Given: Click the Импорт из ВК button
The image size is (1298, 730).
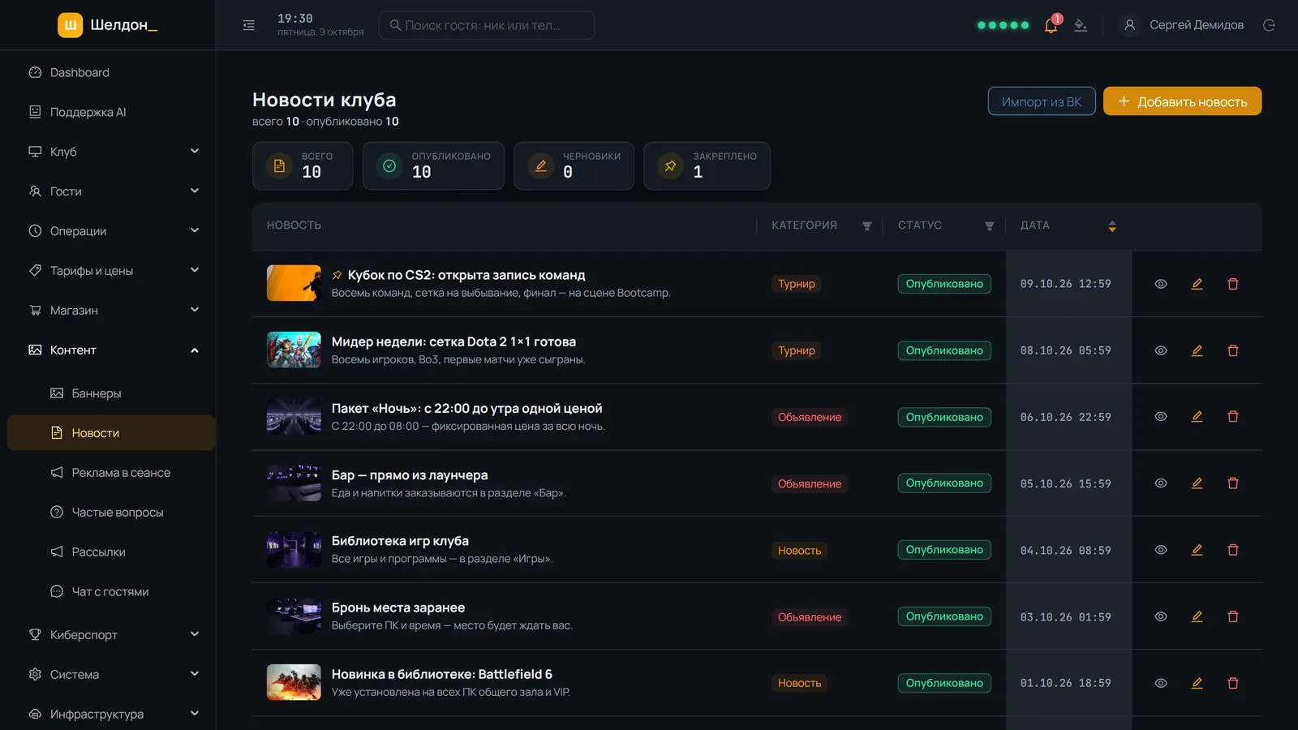Looking at the screenshot, I should (x=1042, y=101).
